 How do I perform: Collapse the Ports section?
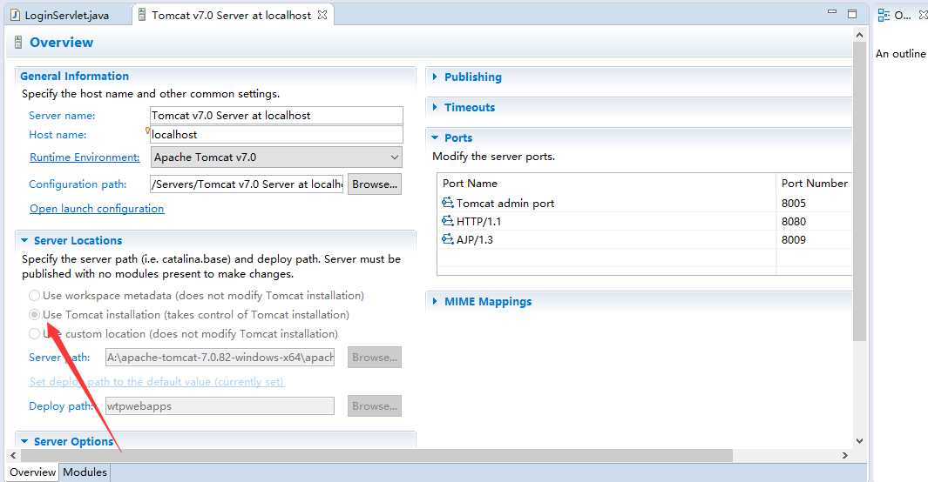(435, 137)
